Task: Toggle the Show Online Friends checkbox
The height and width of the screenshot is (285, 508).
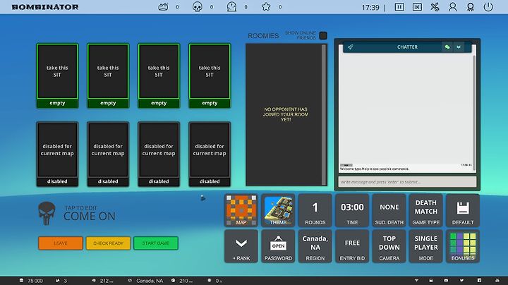Action: coord(323,35)
